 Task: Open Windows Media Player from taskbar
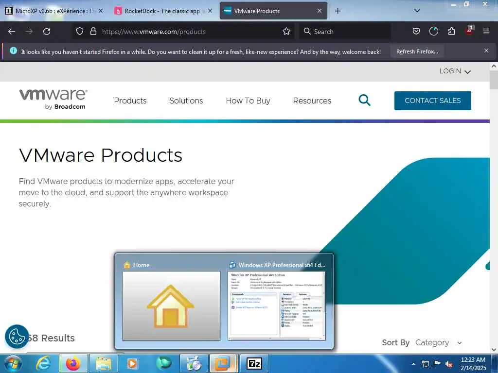(133, 363)
